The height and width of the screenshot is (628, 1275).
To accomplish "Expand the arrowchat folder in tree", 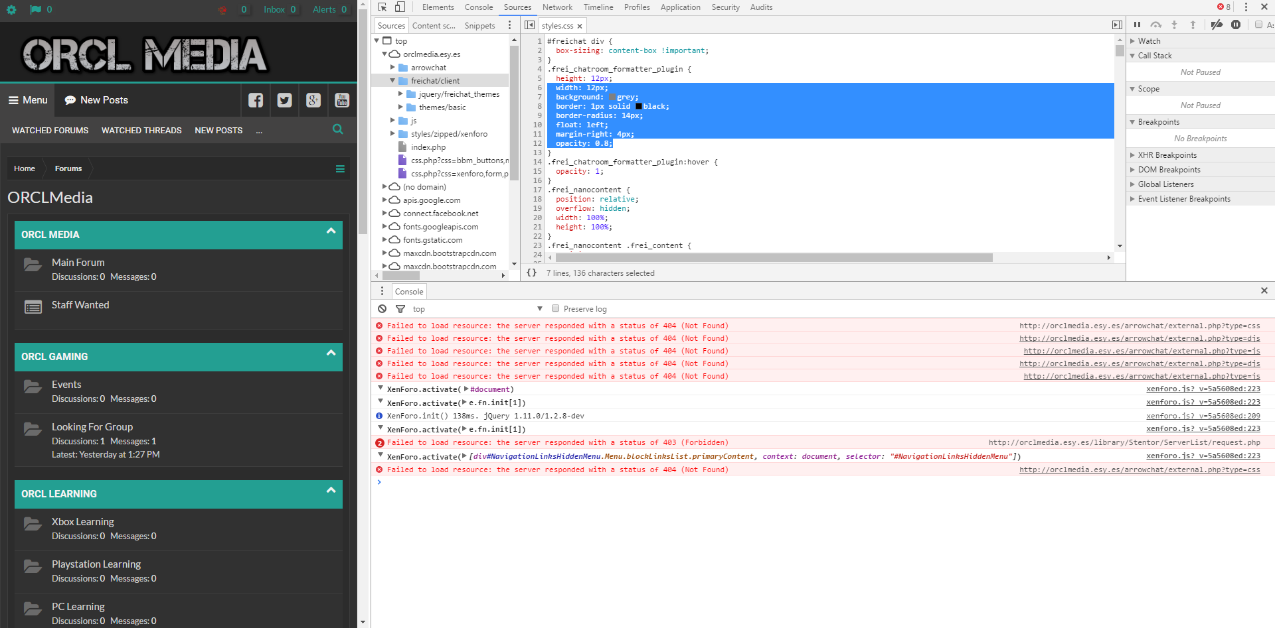I will point(392,68).
